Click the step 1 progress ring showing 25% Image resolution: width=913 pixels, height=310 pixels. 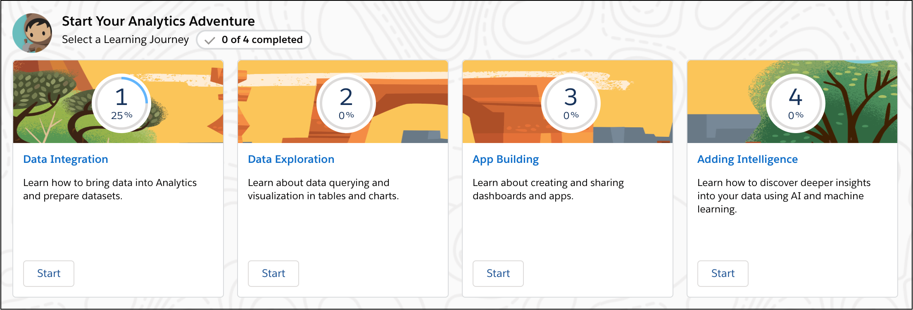(121, 103)
